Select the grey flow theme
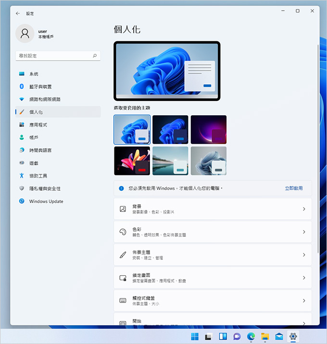The width and height of the screenshot is (327, 344). point(208,161)
